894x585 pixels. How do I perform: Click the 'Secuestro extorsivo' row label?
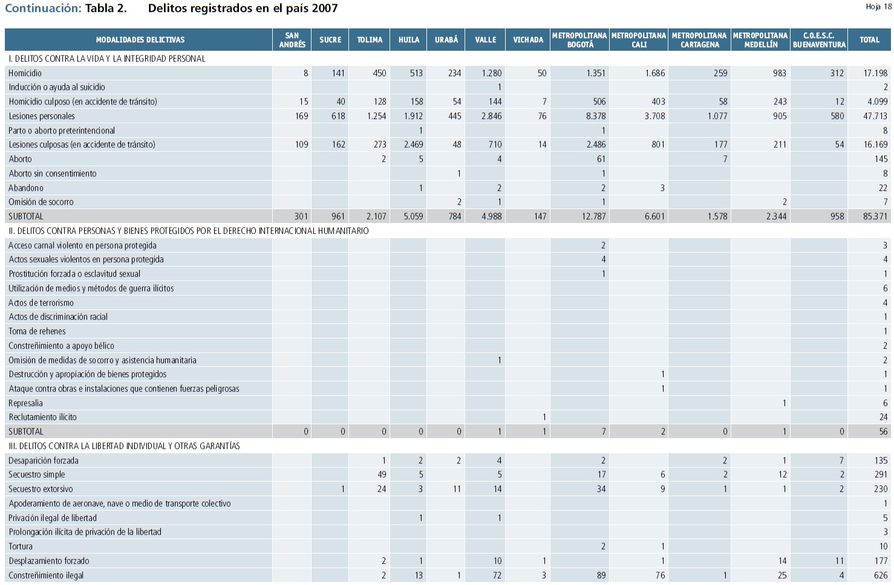pos(41,489)
